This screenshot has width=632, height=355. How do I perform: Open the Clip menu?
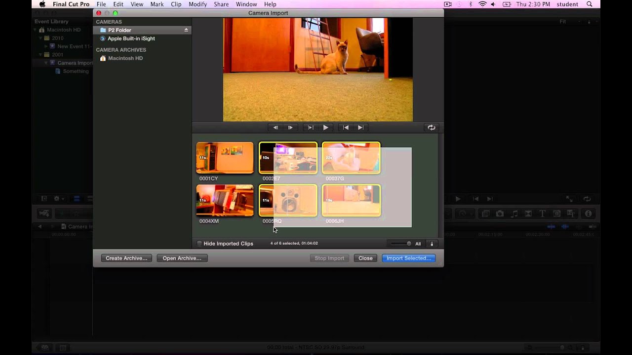click(176, 4)
